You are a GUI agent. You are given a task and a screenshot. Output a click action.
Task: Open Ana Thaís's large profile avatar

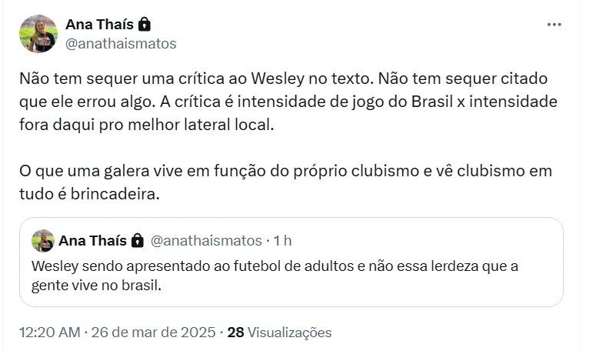[x=38, y=34]
